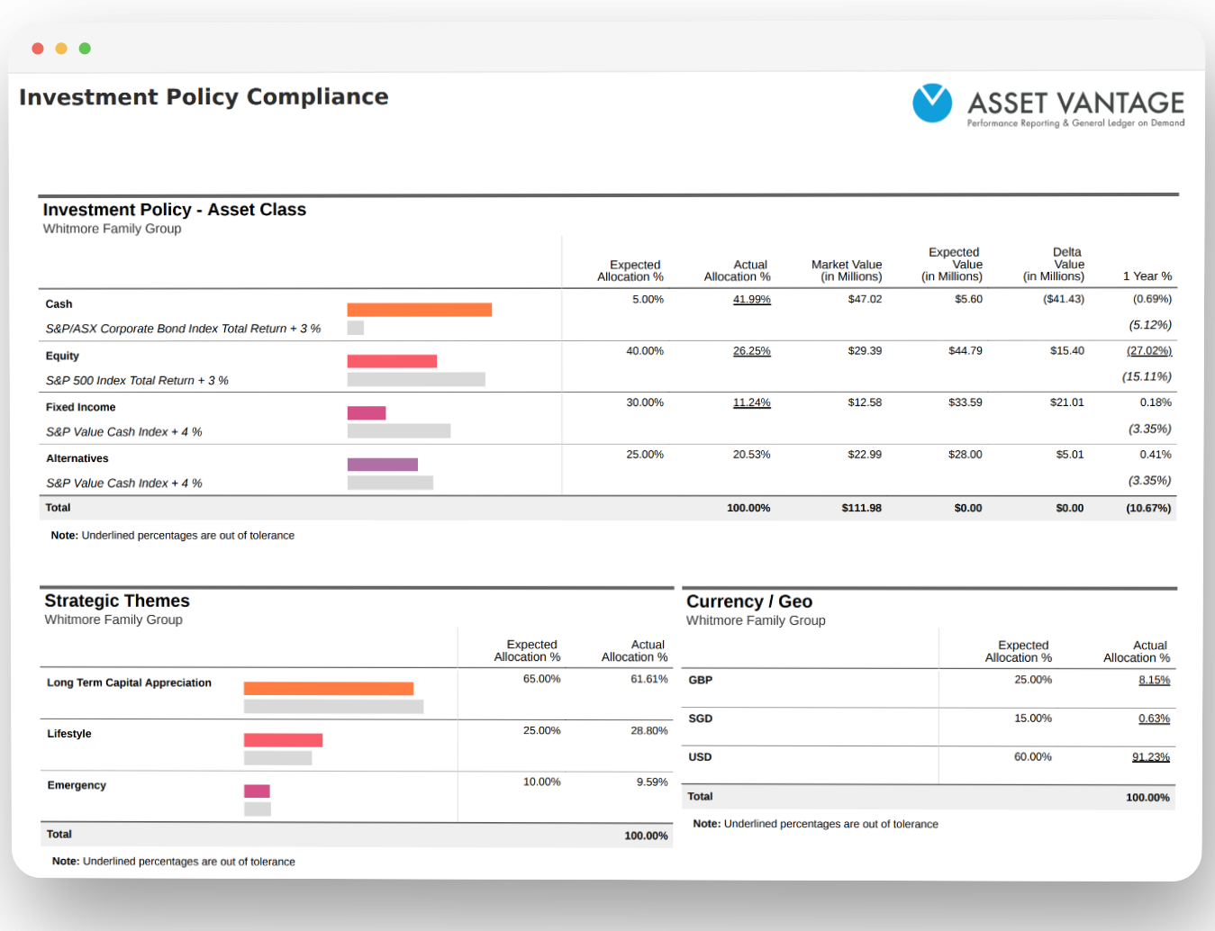This screenshot has height=931, width=1215.
Task: Open underlined 8.15% GBP actual allocation
Action: coord(1154,681)
